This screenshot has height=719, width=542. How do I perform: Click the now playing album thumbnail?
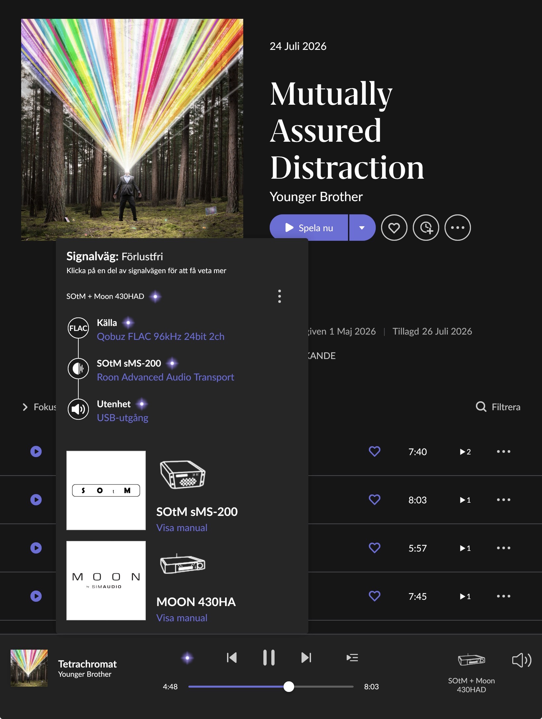[x=29, y=668]
